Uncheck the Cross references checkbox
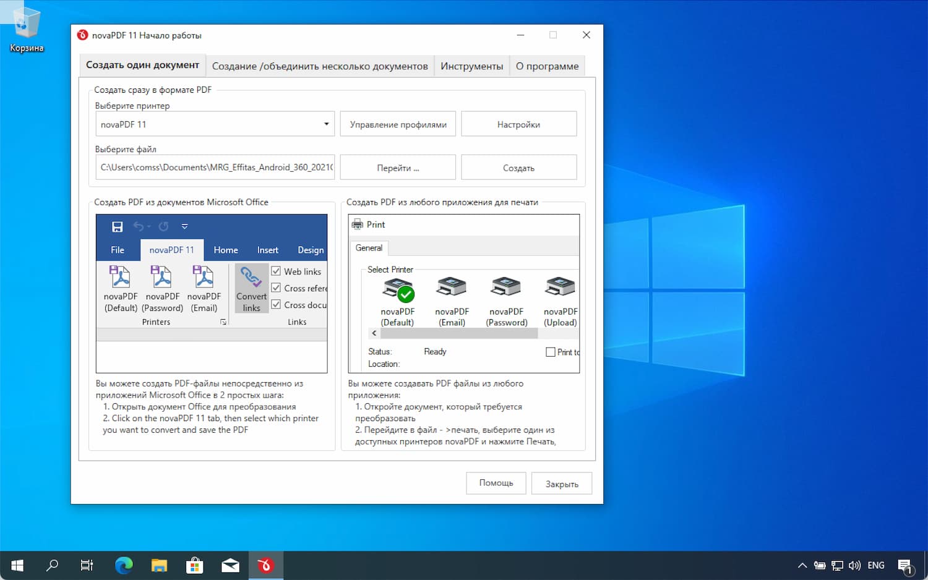Screen dimensions: 928x580 point(277,288)
